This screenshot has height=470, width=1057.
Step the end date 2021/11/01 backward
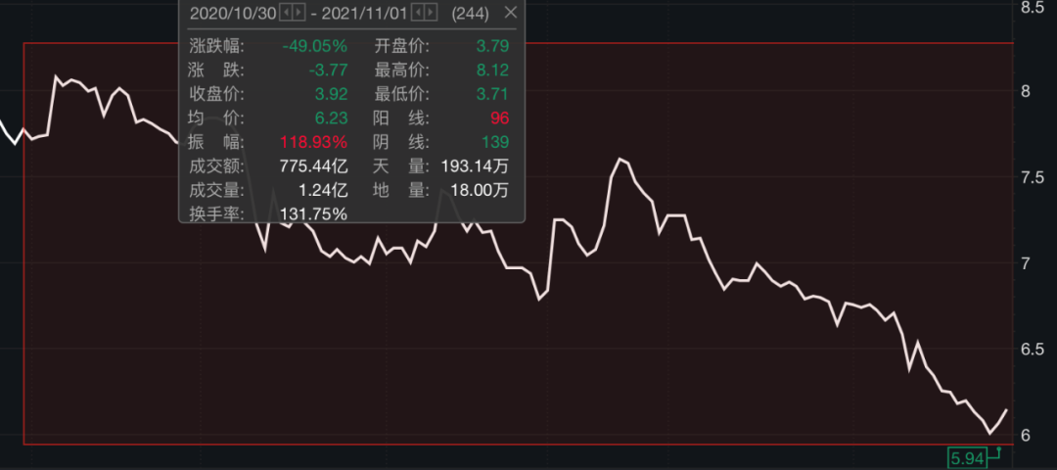pos(418,13)
